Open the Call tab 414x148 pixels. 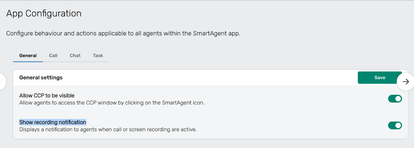[x=53, y=56]
